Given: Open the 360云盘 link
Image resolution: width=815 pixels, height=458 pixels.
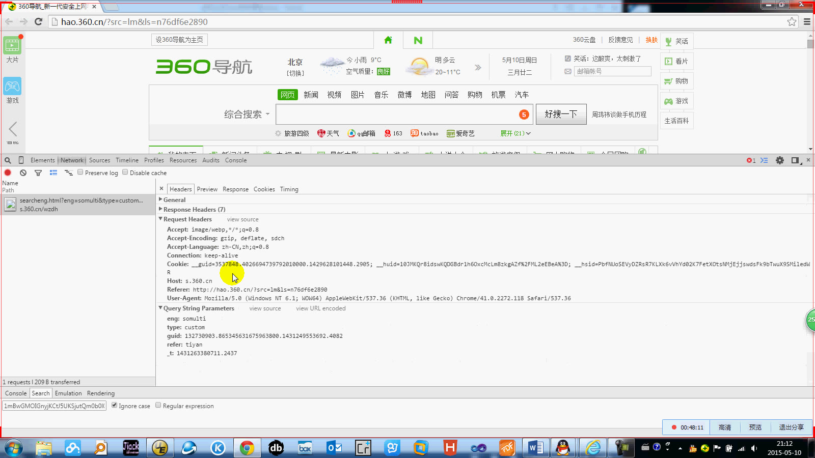Looking at the screenshot, I should [x=584, y=40].
